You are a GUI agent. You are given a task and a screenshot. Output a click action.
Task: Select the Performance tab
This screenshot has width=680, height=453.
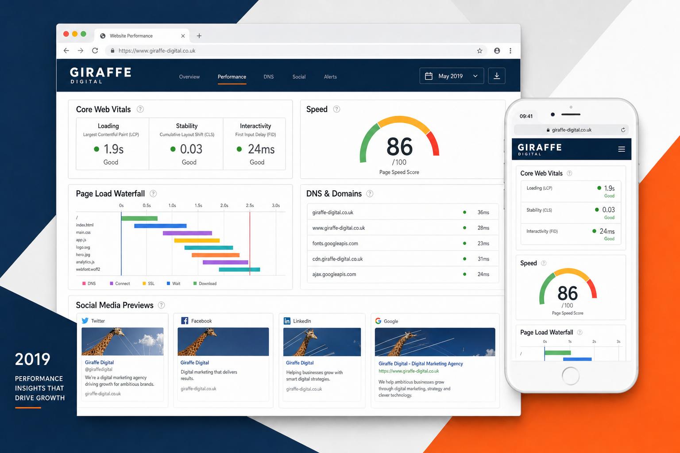pos(232,77)
